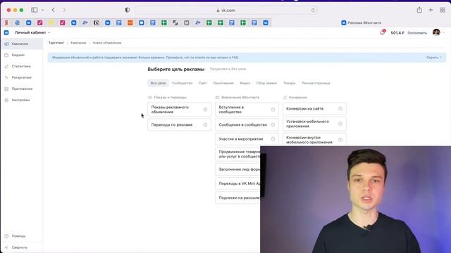451x253 pixels.
Task: Info icon for Конверсии на сайте
Action: click(x=340, y=109)
